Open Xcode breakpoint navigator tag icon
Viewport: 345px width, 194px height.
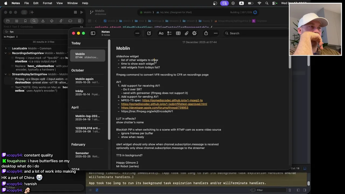click(x=70, y=21)
